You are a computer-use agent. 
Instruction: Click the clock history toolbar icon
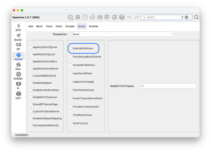point(70,17)
